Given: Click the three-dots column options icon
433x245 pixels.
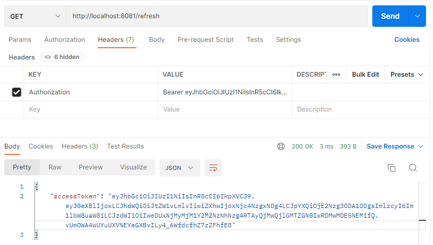Looking at the screenshot, I should pos(336,75).
